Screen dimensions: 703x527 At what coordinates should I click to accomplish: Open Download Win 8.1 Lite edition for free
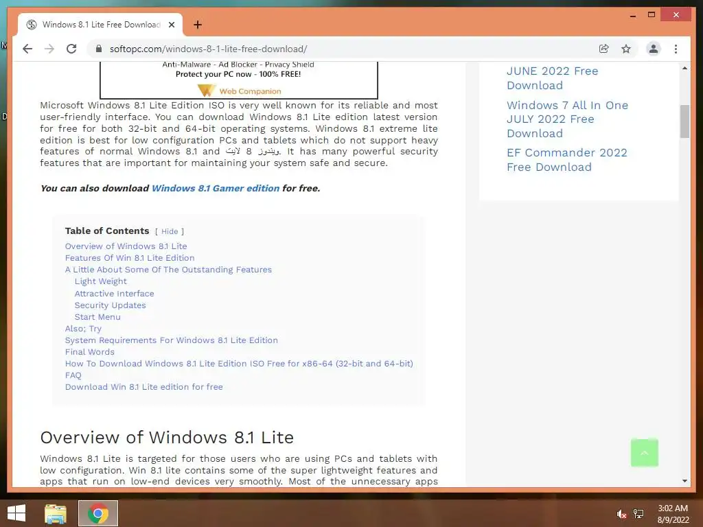pos(144,387)
